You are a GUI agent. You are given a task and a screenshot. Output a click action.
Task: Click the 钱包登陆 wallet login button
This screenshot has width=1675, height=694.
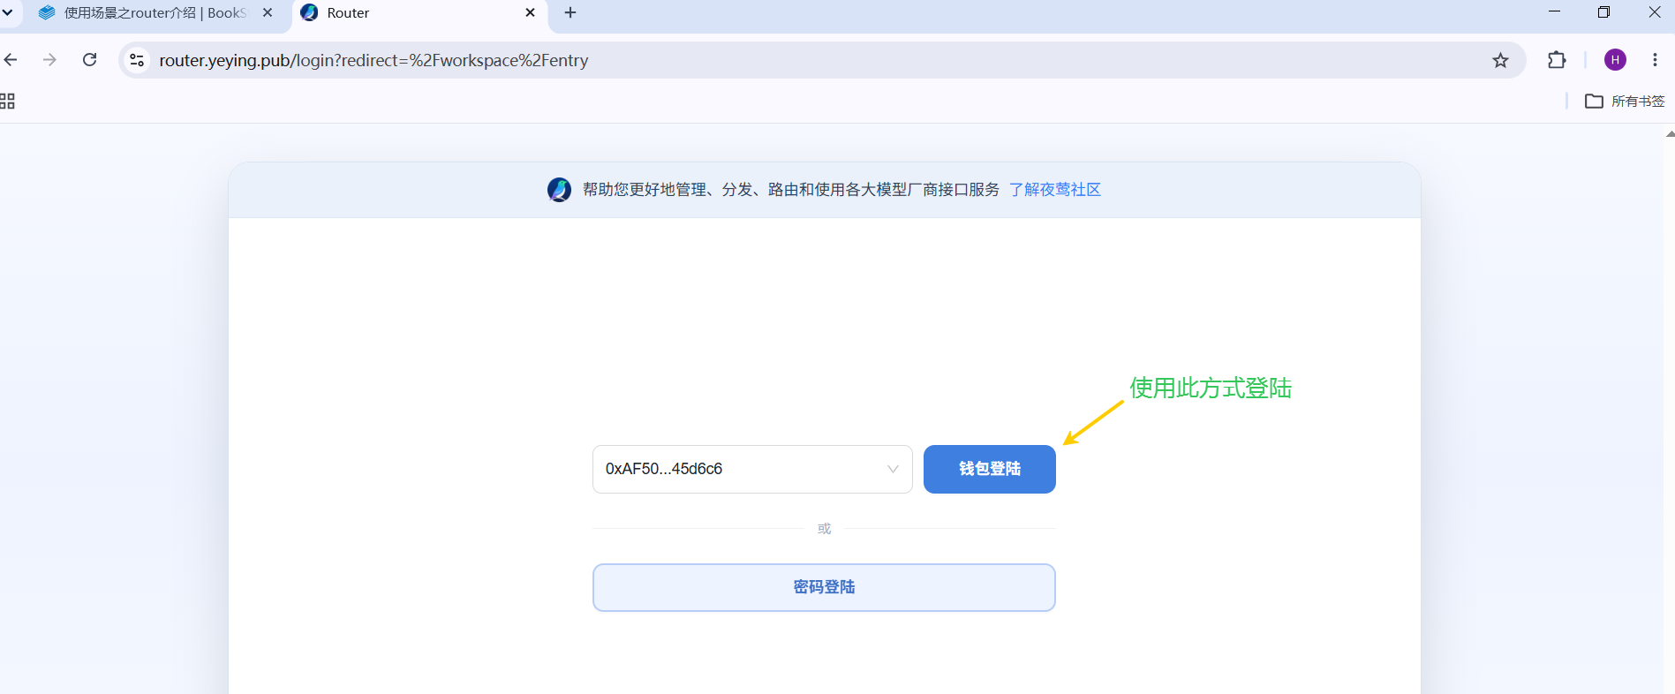[x=989, y=469]
